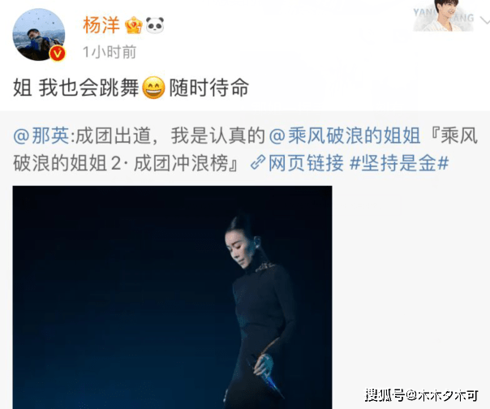Click the YANG YANG card thumbnail
Screen dimensions: 490x409
(x=444, y=15)
